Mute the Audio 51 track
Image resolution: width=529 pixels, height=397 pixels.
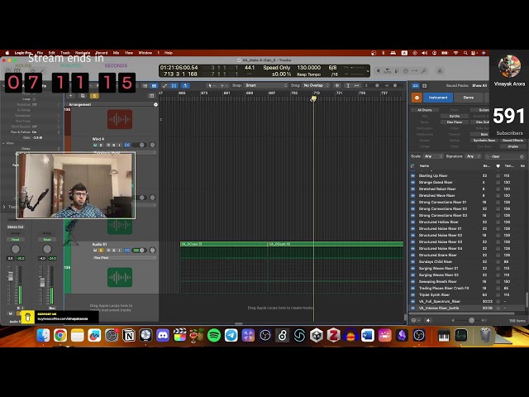pyautogui.click(x=95, y=251)
